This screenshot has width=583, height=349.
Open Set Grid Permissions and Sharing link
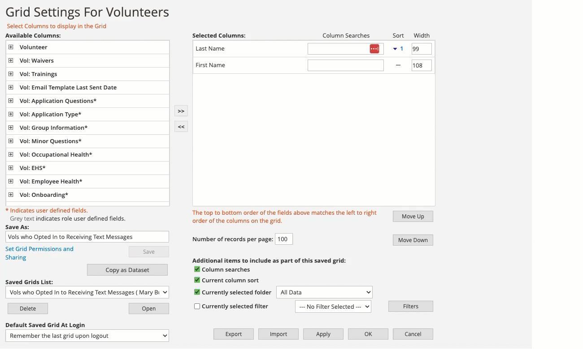(39, 253)
